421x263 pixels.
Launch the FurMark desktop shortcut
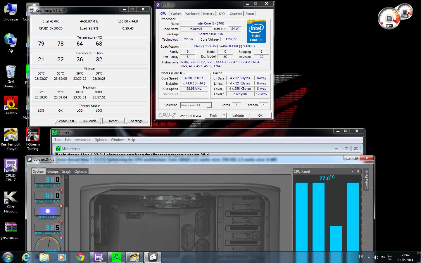[11, 105]
